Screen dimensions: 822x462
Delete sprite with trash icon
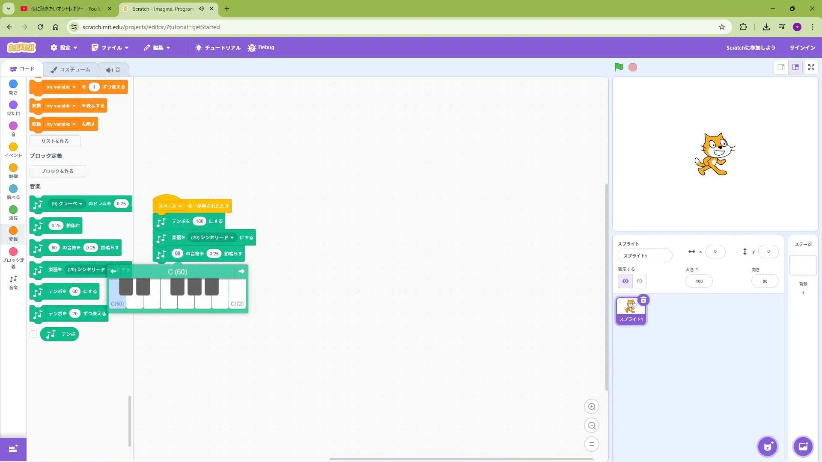pyautogui.click(x=643, y=300)
